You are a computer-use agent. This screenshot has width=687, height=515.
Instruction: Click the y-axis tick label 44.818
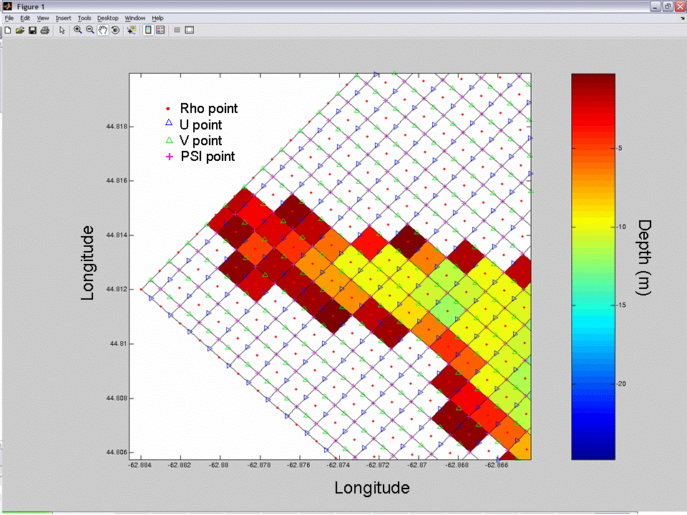click(117, 127)
